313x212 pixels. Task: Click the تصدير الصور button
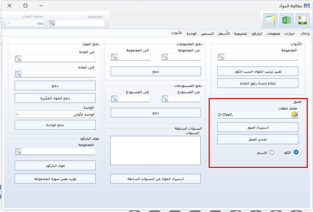pos(258,139)
